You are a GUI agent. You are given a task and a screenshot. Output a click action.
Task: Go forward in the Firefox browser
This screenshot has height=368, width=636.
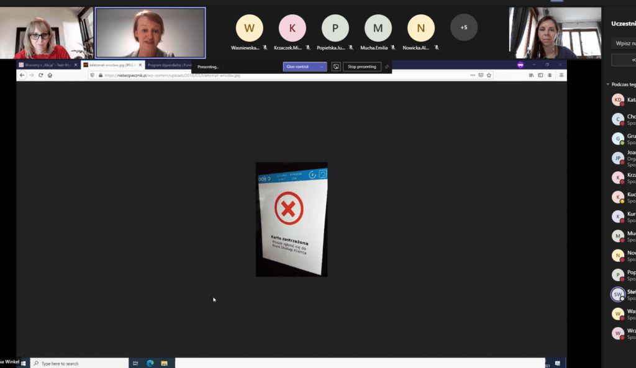coord(32,75)
